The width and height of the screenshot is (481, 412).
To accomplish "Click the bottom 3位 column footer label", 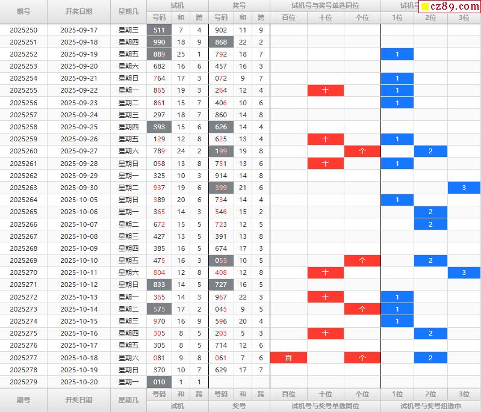I will point(464,394).
